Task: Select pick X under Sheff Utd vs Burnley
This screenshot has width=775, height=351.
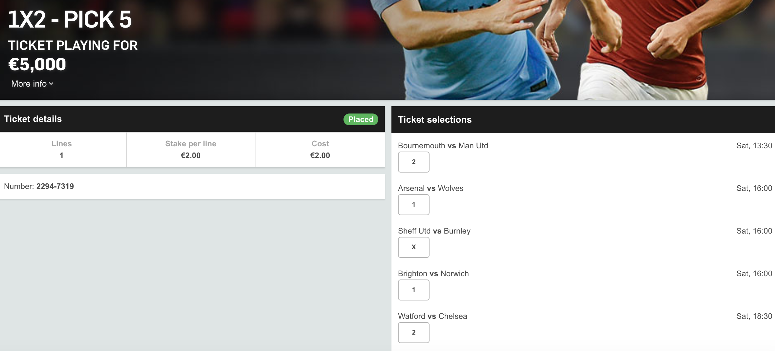Action: point(413,247)
